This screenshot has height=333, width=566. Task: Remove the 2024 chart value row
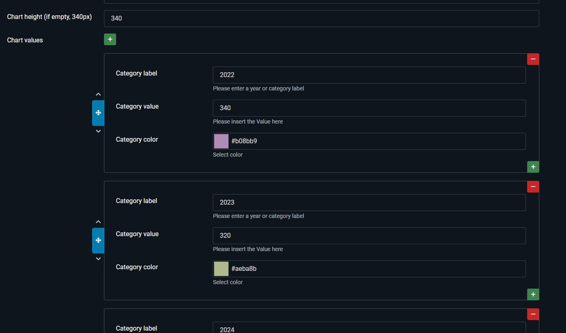click(x=533, y=314)
